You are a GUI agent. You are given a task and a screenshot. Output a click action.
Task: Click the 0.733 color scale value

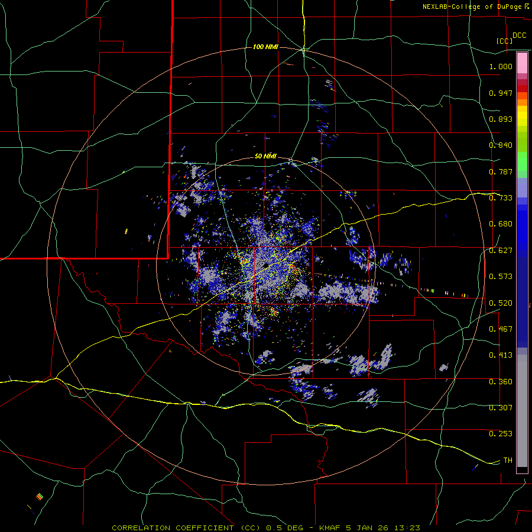pos(501,198)
